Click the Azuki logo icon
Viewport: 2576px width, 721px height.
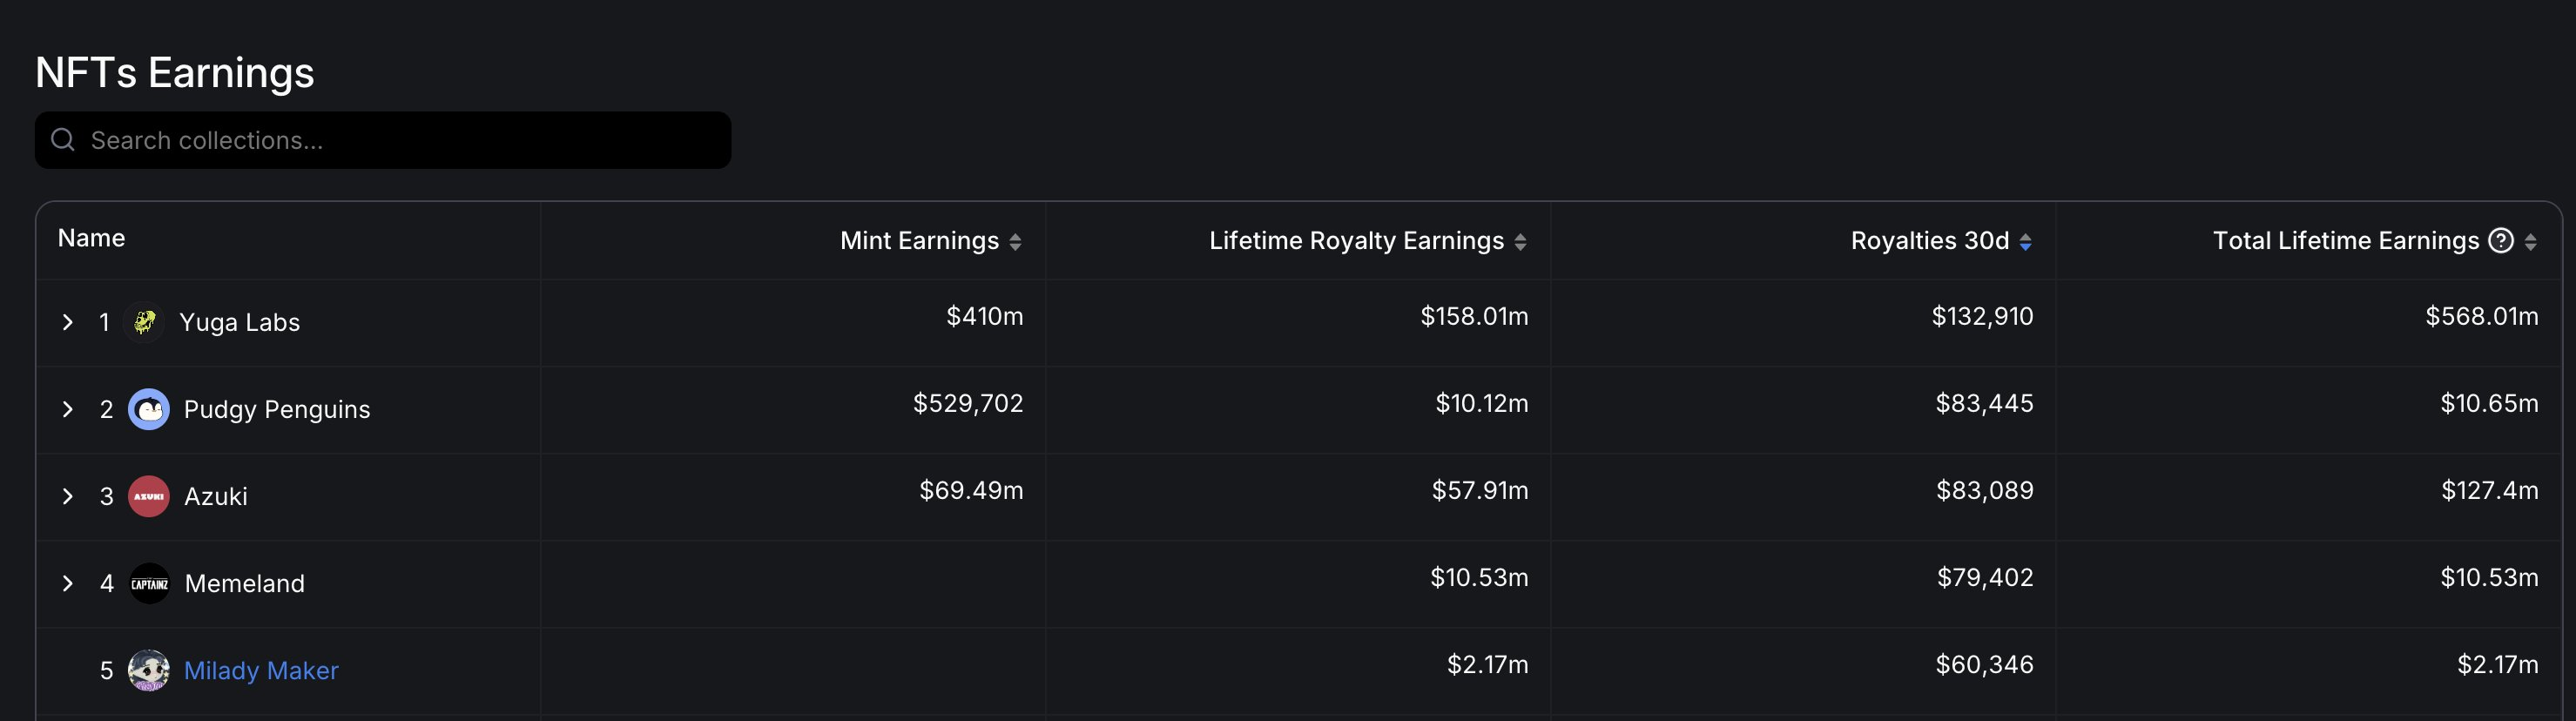click(x=149, y=496)
